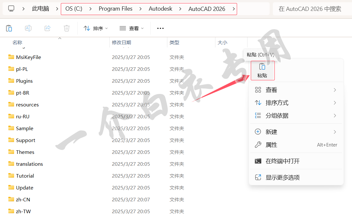Click the toolbar paste clipboard icon

click(9, 28)
